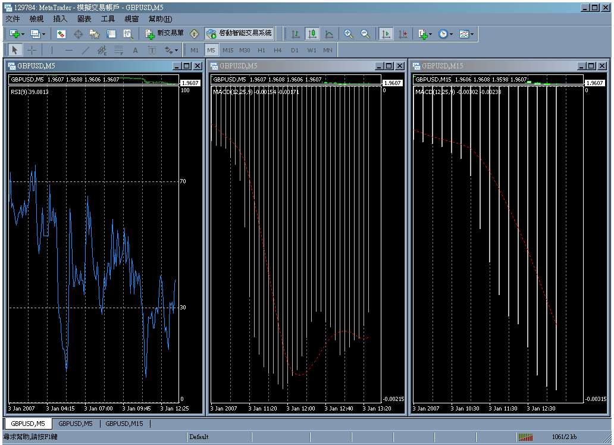Select the crosshair cursor tool

click(32, 51)
